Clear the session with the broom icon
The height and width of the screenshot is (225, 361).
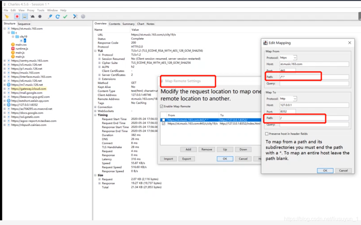pyautogui.click(x=7, y=16)
